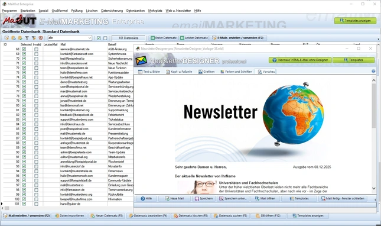Click the Mail column header
This screenshot has height=226, width=381.
63,44
